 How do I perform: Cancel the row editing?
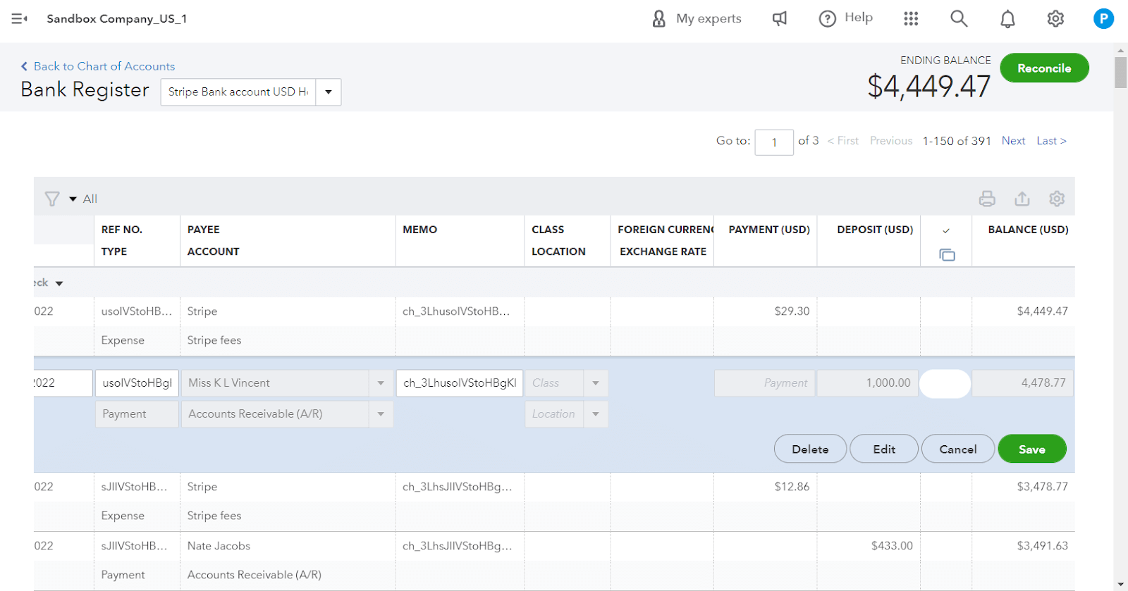click(x=958, y=449)
